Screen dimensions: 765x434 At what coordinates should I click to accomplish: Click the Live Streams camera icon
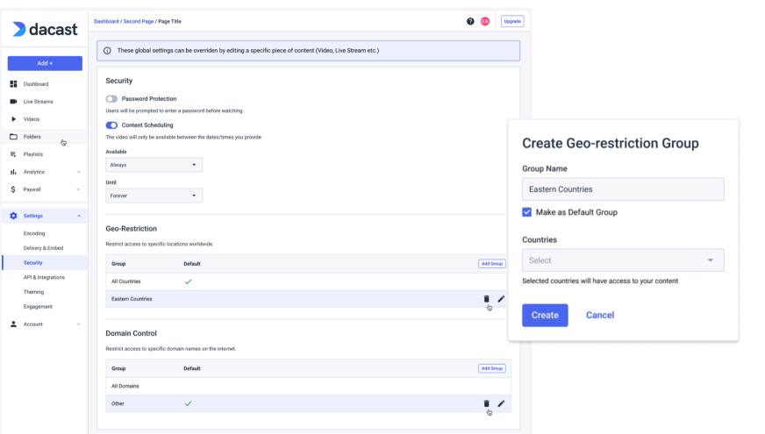tap(13, 102)
